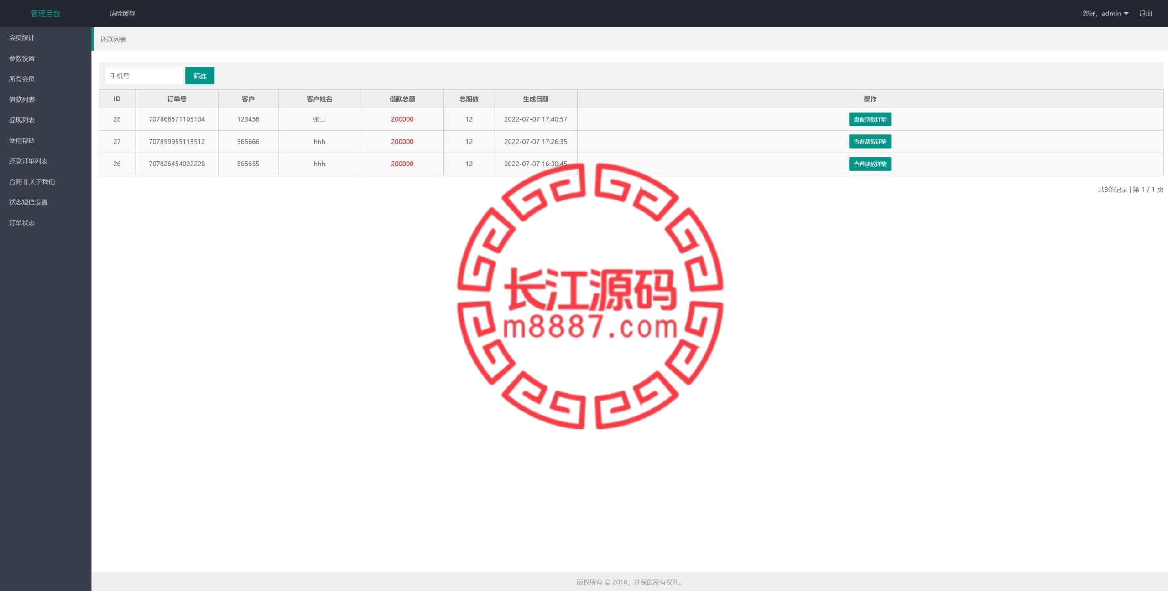The height and width of the screenshot is (591, 1168).
Task: Click ID cell 27
Action: coord(117,142)
